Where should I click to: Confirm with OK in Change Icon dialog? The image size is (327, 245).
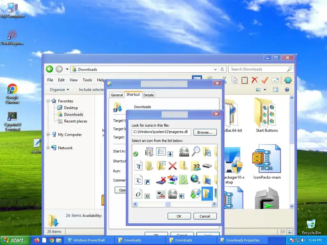pyautogui.click(x=179, y=216)
